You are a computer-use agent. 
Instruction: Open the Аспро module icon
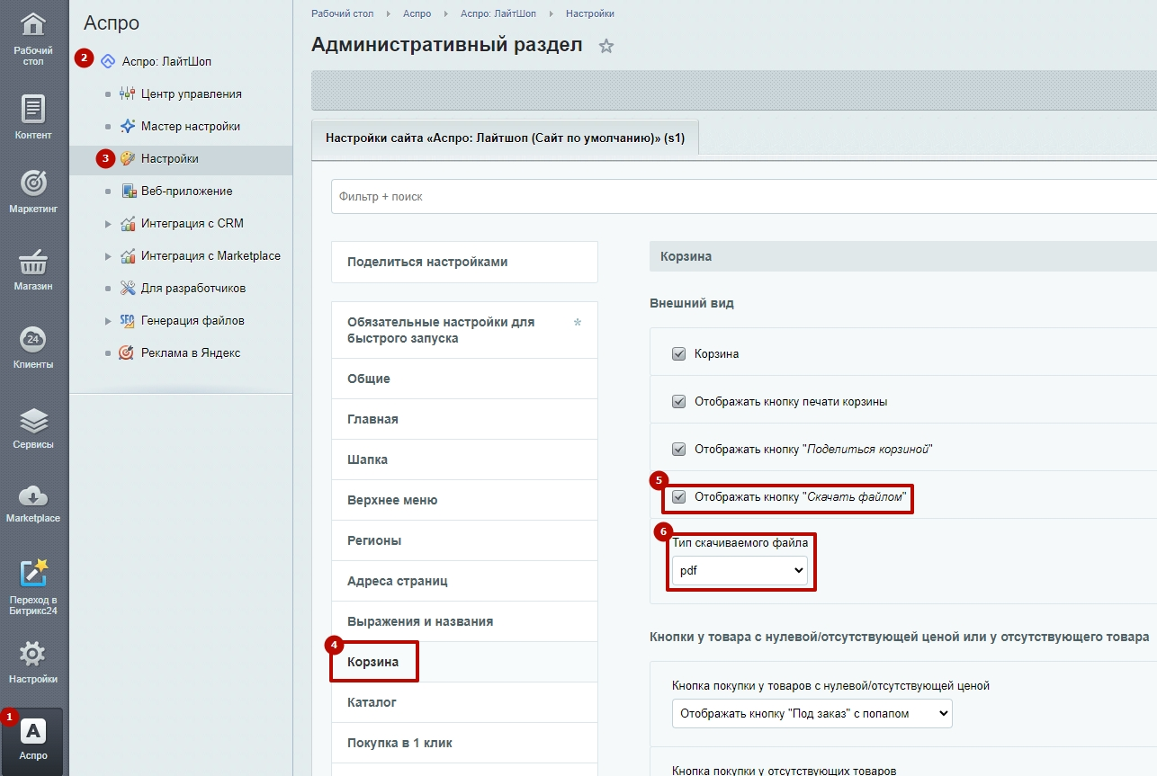click(x=33, y=732)
